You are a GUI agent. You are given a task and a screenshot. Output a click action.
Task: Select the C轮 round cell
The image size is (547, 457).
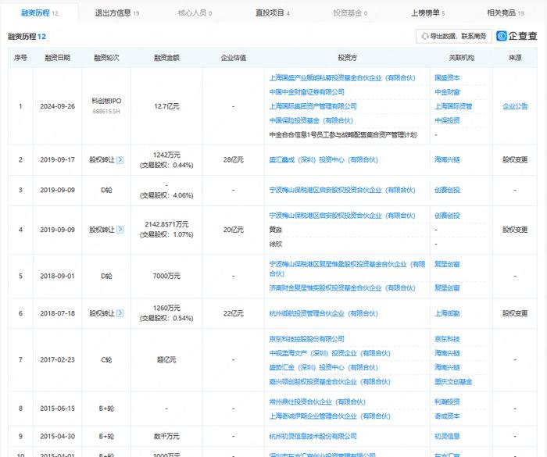coord(106,359)
